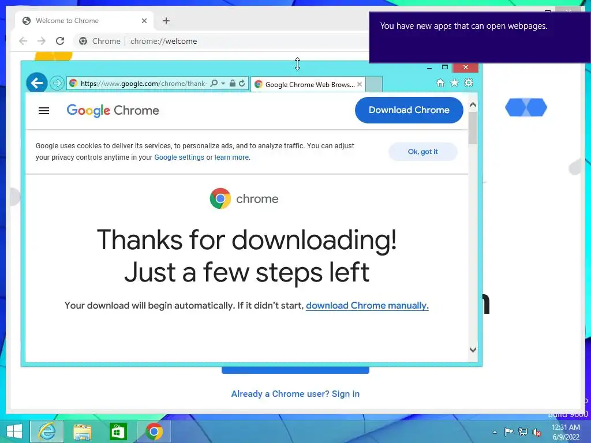The image size is (591, 443).
Task: Click the IE vertical scrollbar thumb
Action: tap(473, 127)
